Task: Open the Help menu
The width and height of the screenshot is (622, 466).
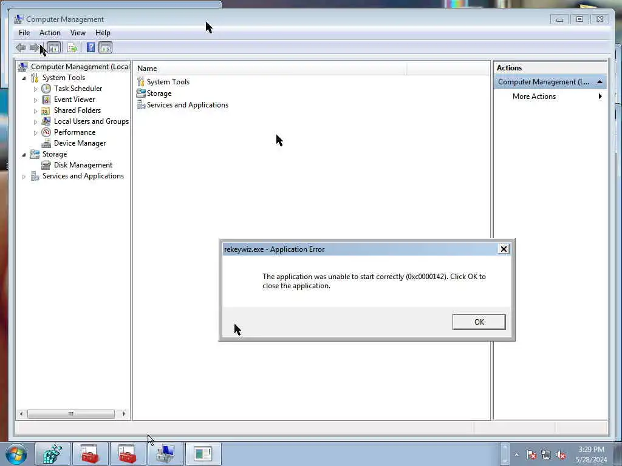Action: pyautogui.click(x=103, y=33)
